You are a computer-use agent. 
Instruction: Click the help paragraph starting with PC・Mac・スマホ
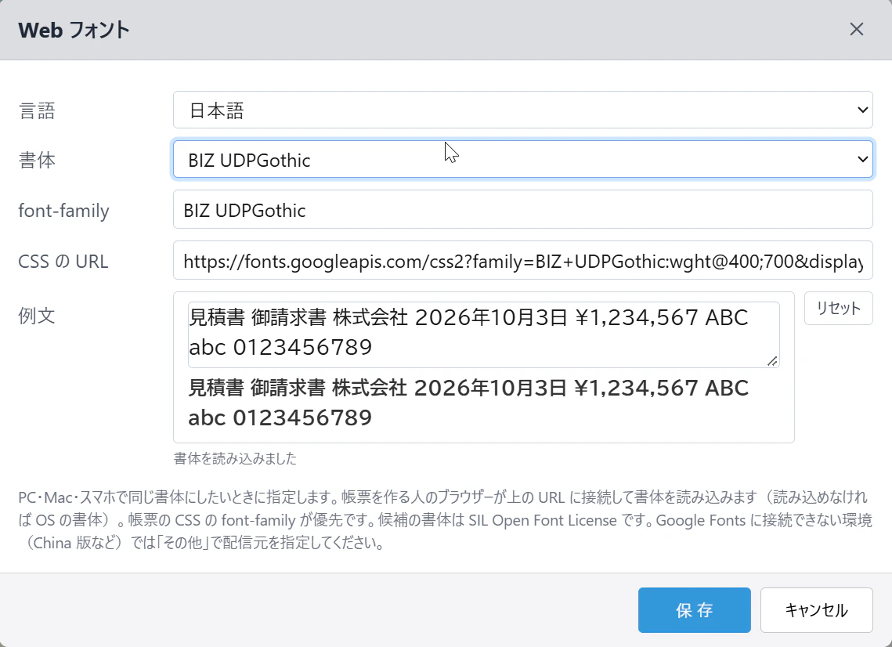pyautogui.click(x=446, y=520)
